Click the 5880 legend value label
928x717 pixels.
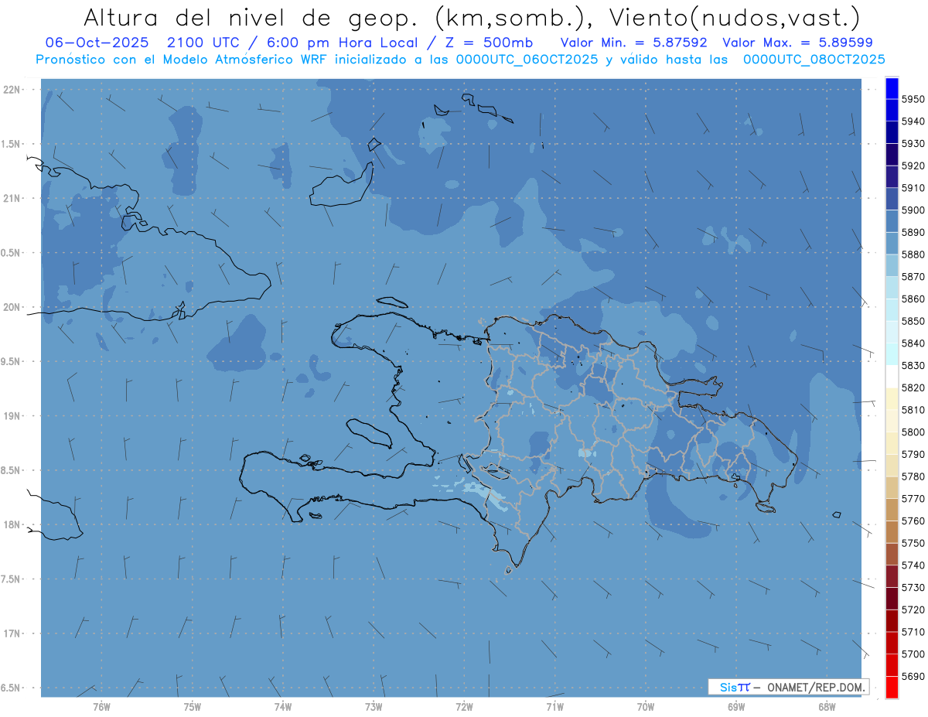pos(913,254)
